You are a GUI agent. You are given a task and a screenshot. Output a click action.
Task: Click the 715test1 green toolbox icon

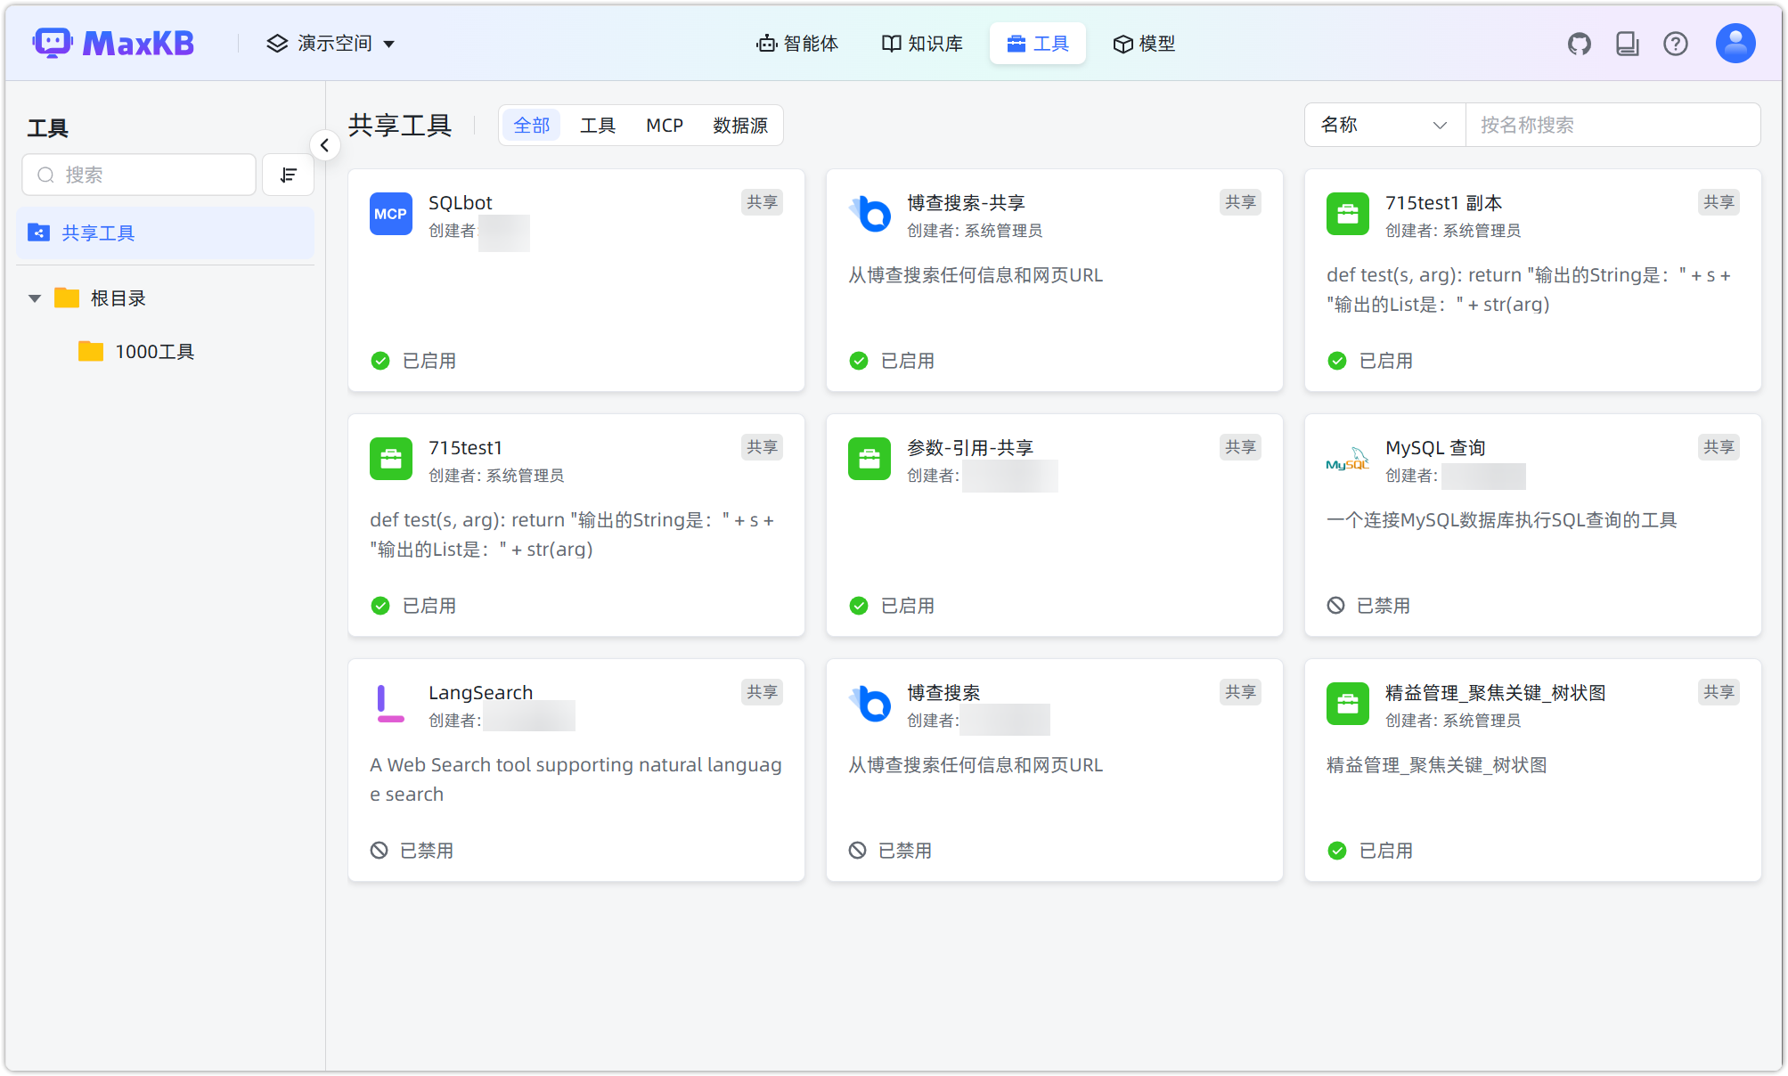click(x=390, y=459)
